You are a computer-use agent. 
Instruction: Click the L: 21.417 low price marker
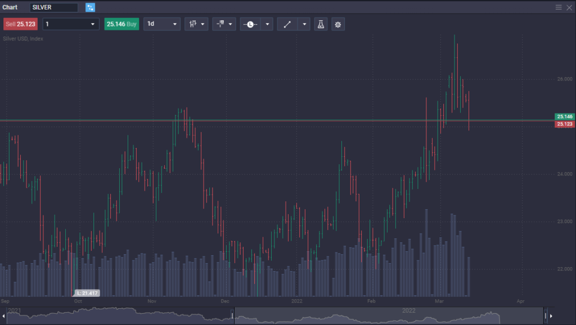[87, 293]
